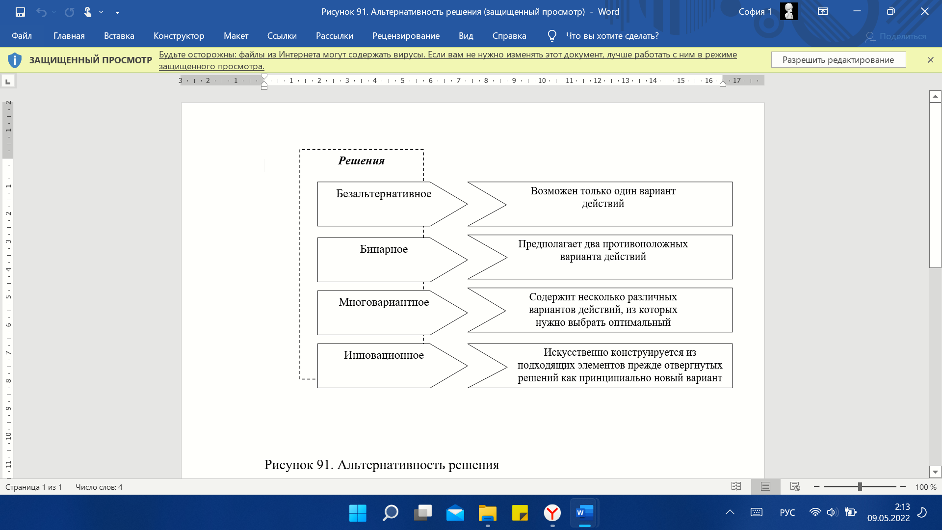Image resolution: width=942 pixels, height=530 pixels.
Task: Click the 'Безальтернативное' shape in the diagram
Action: coord(392,204)
